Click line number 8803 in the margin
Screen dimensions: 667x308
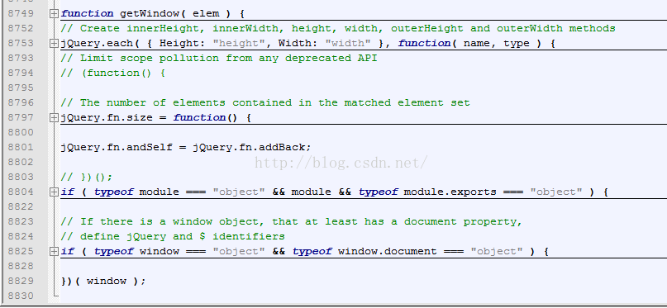pos(21,178)
